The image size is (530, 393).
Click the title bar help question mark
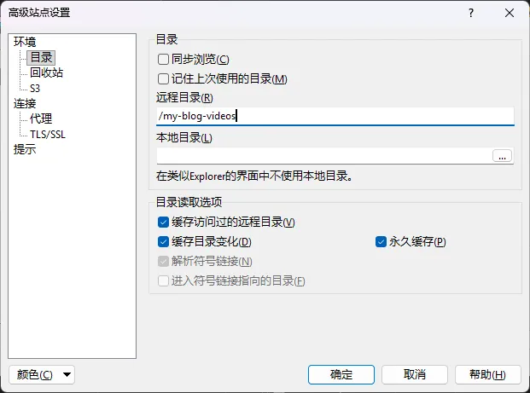pyautogui.click(x=470, y=12)
